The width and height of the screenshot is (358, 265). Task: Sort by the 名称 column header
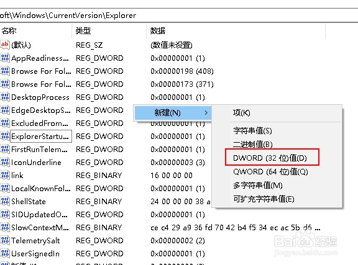click(x=36, y=30)
